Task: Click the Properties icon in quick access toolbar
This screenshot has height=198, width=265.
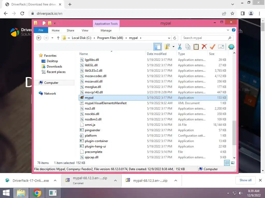Action: click(44, 23)
